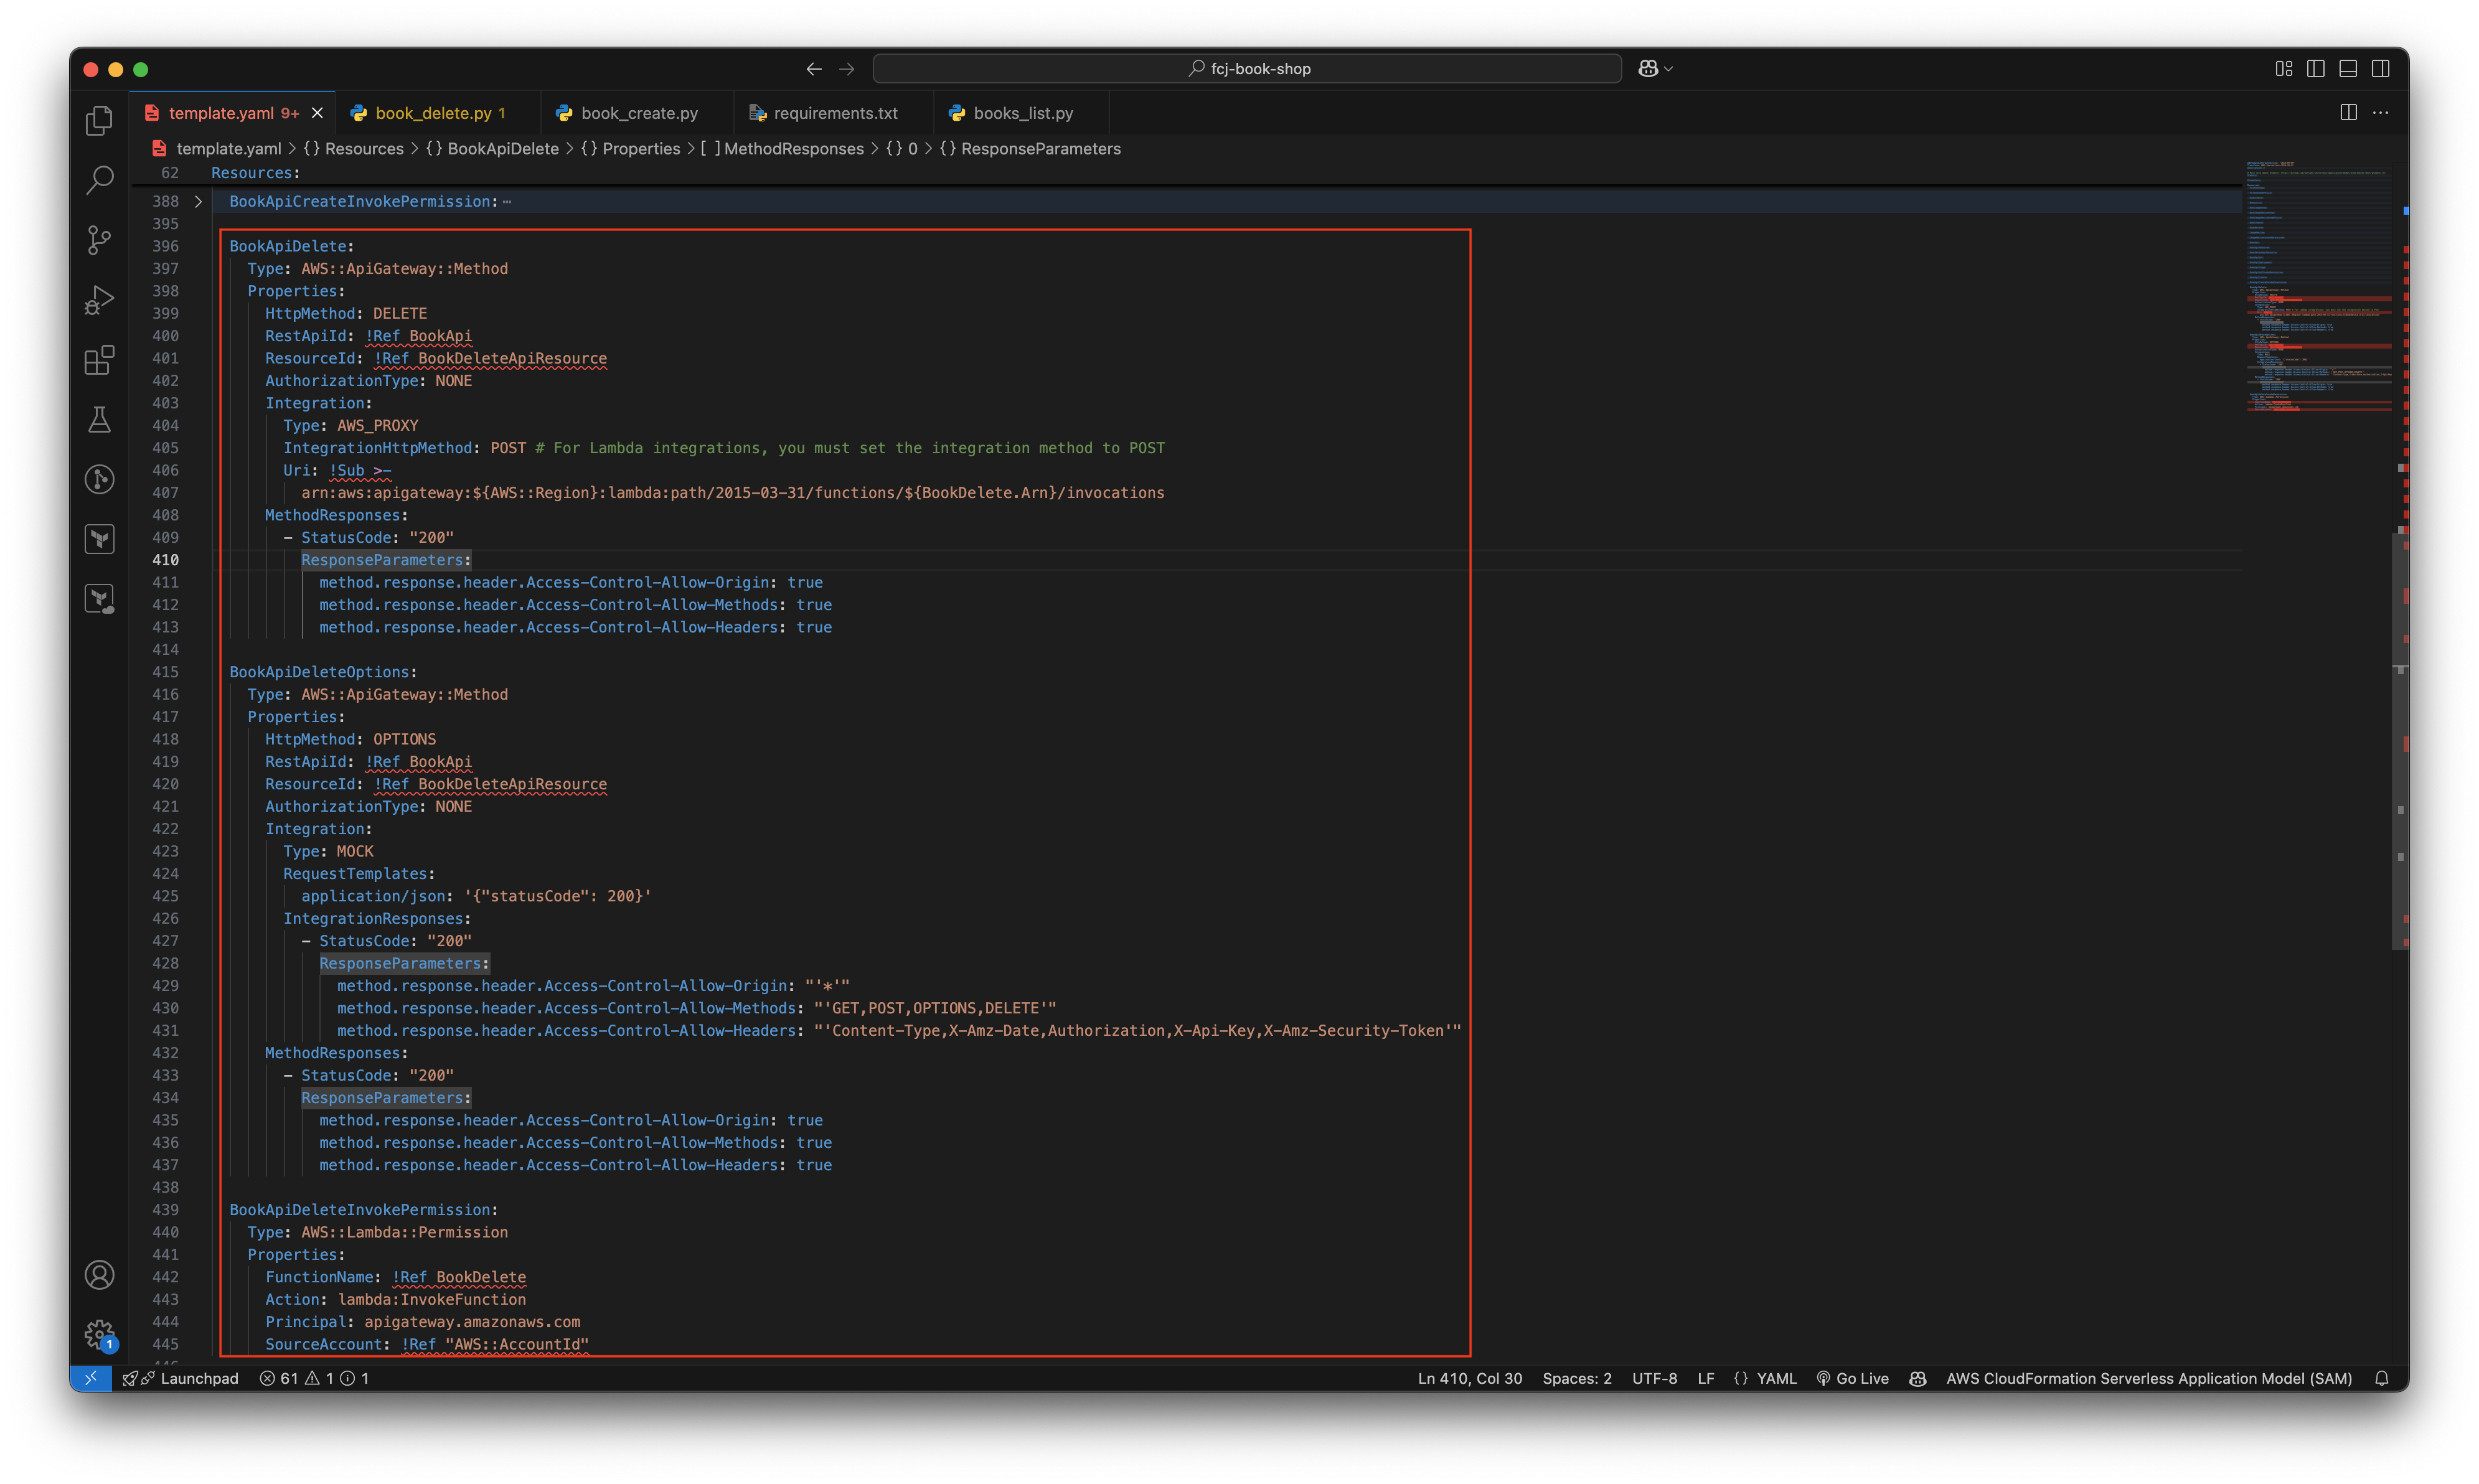
Task: Click the folded ellipsis after BookApiCreateInvokePermission
Action: [507, 201]
